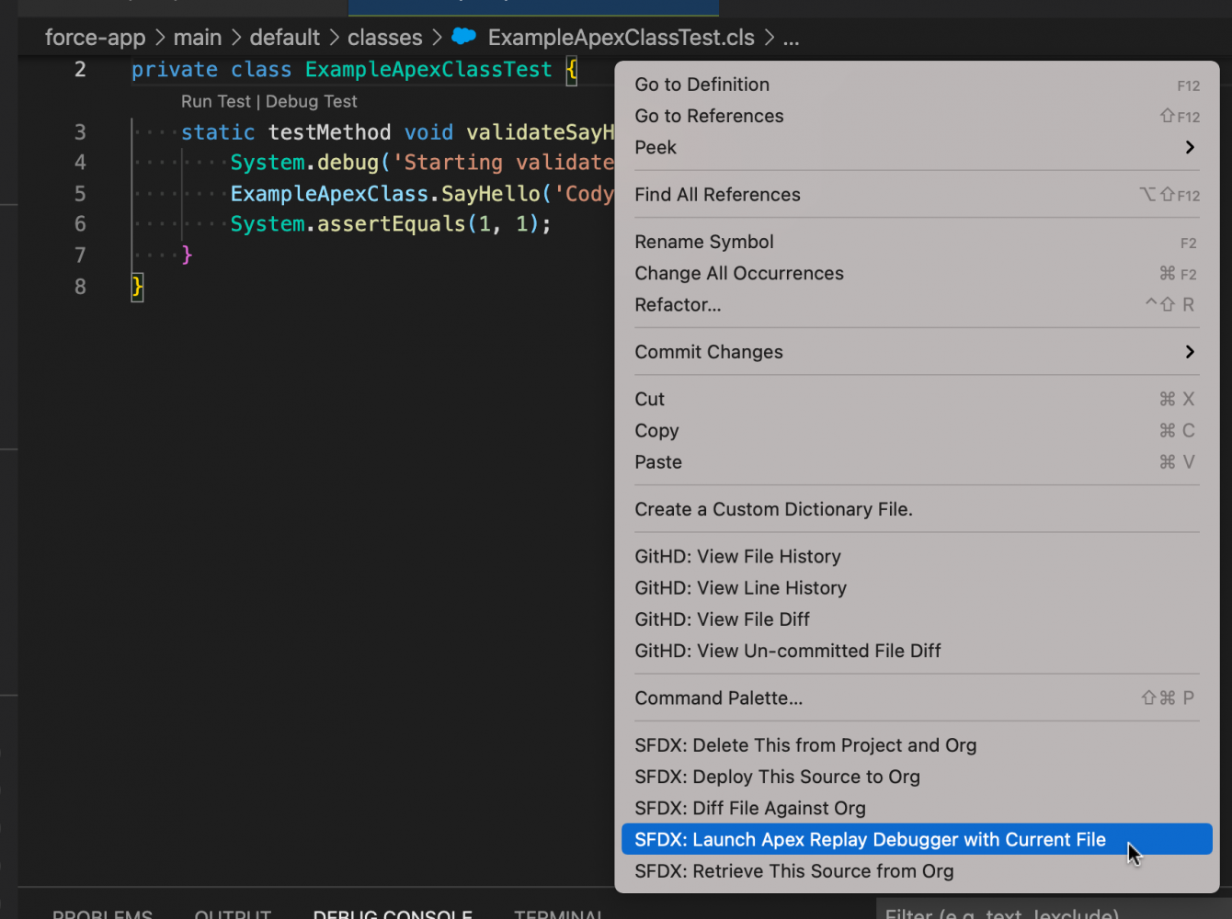Click ExampleApexClassTest.cls breadcrumb
The height and width of the screenshot is (919, 1232).
[622, 38]
